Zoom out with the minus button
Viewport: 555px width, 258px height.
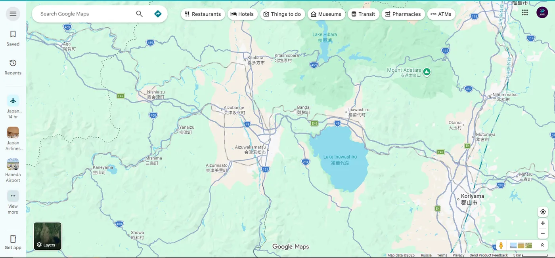(x=543, y=233)
